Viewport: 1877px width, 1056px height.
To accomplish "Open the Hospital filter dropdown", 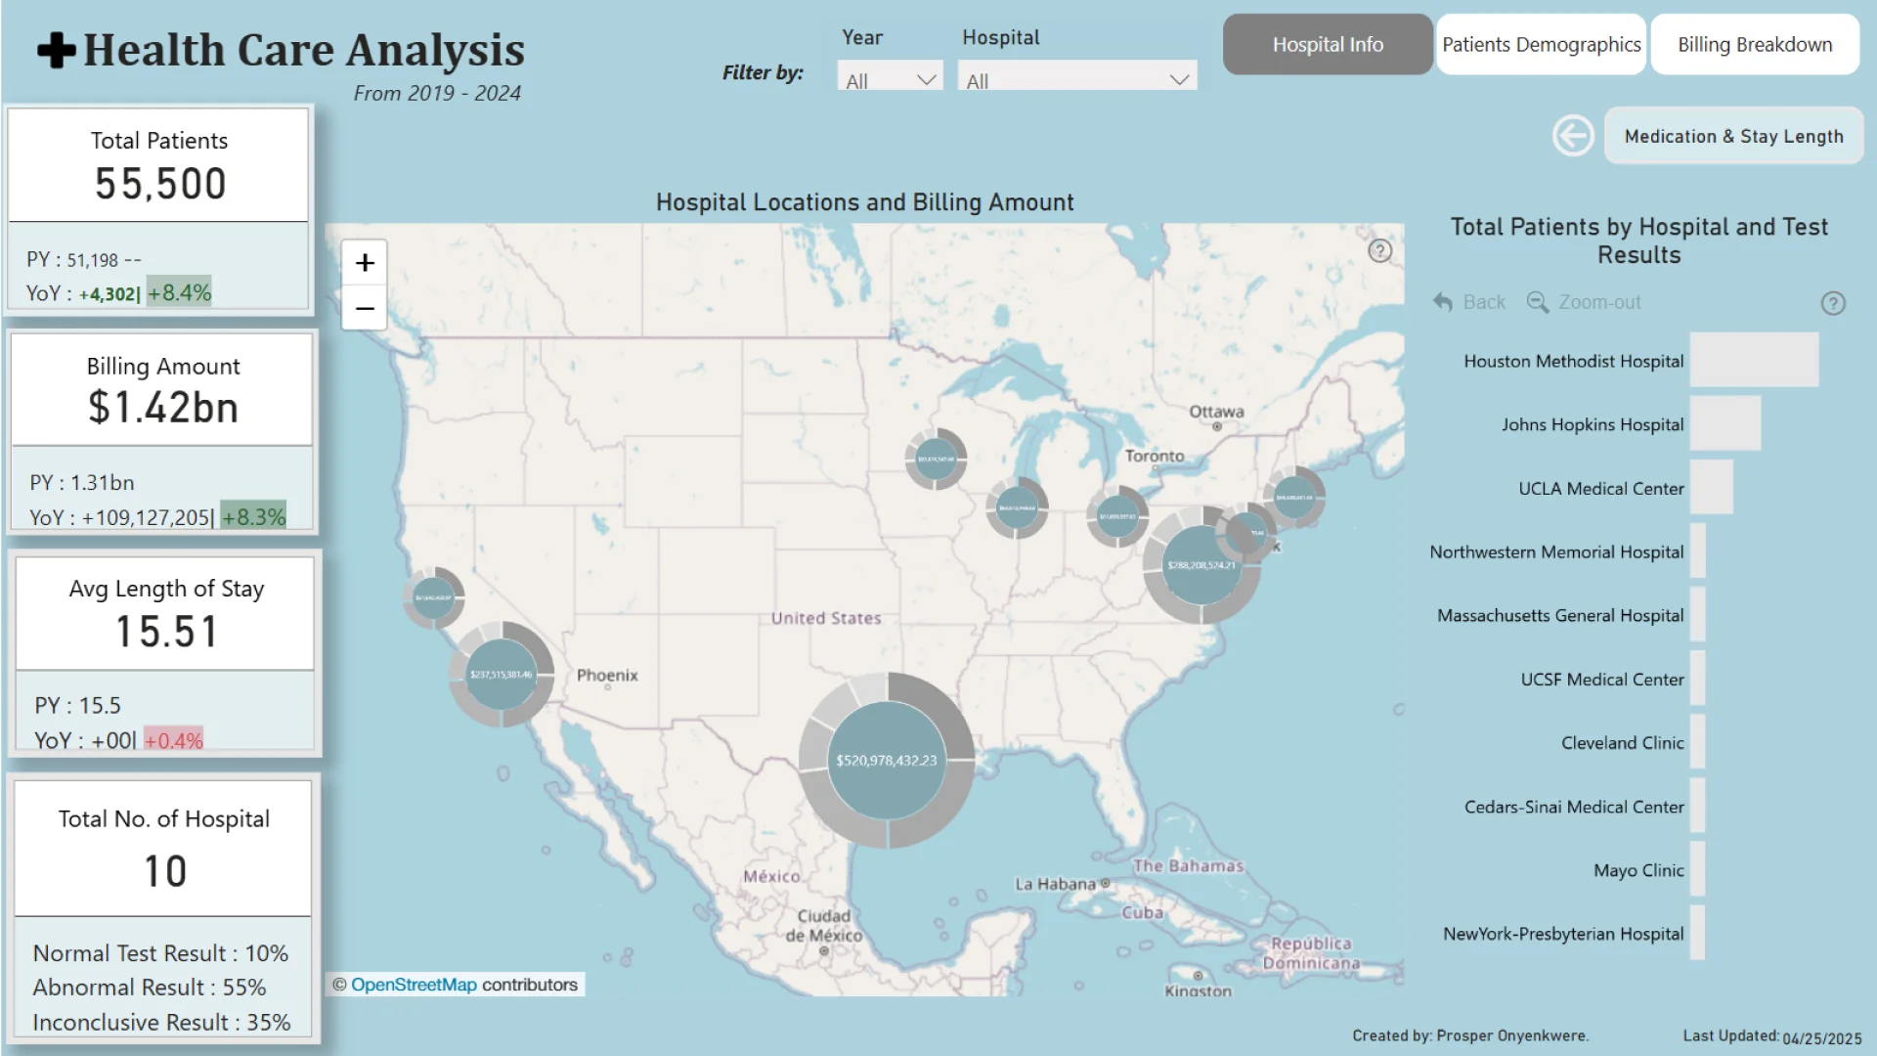I will pyautogui.click(x=1076, y=80).
